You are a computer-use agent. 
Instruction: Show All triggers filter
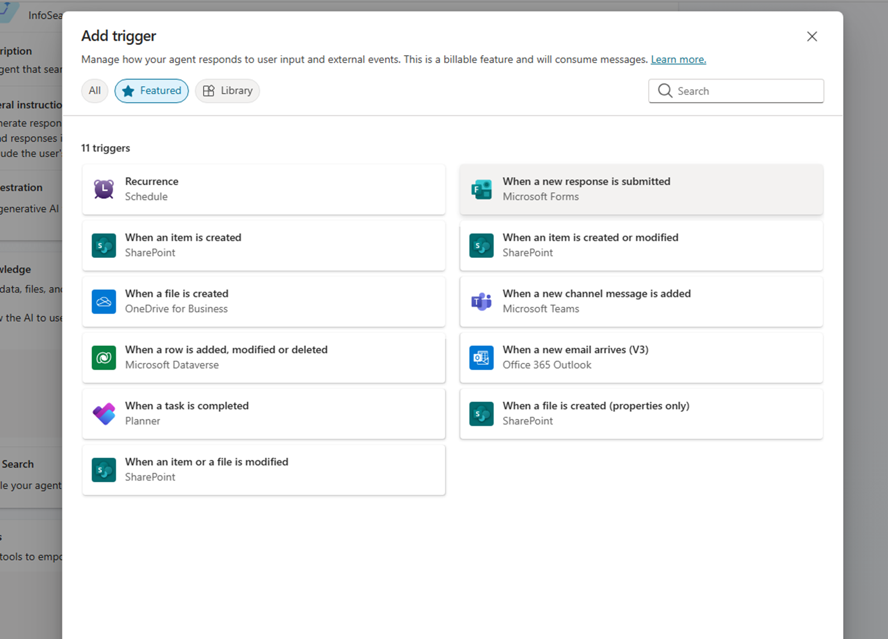[94, 91]
